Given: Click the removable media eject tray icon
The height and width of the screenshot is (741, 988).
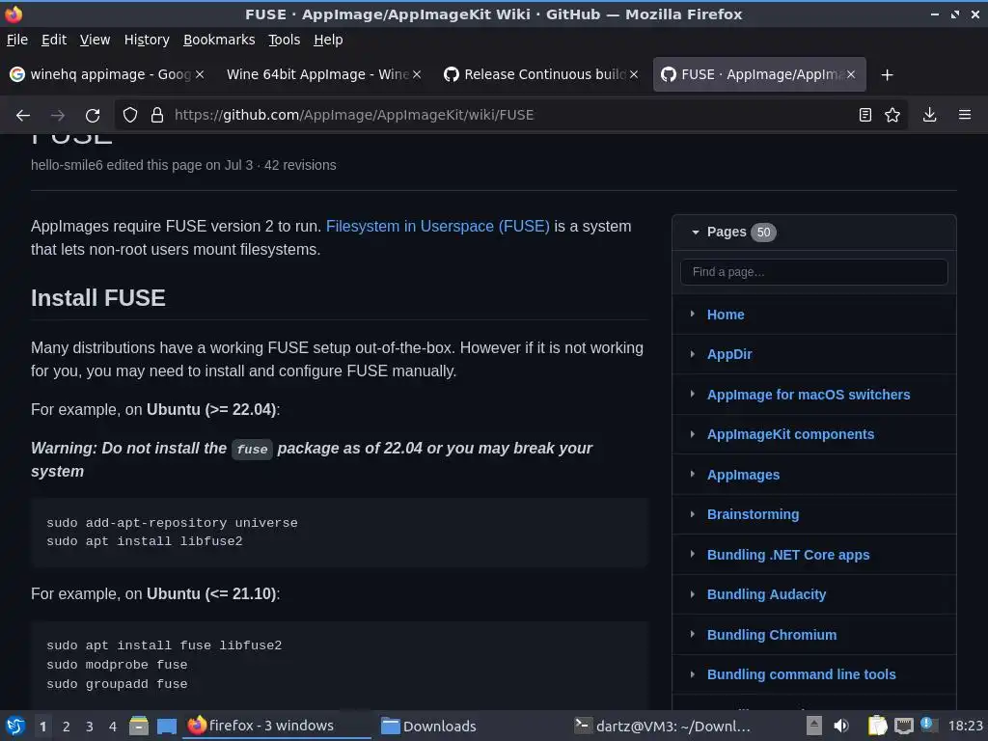Looking at the screenshot, I should pos(814,726).
